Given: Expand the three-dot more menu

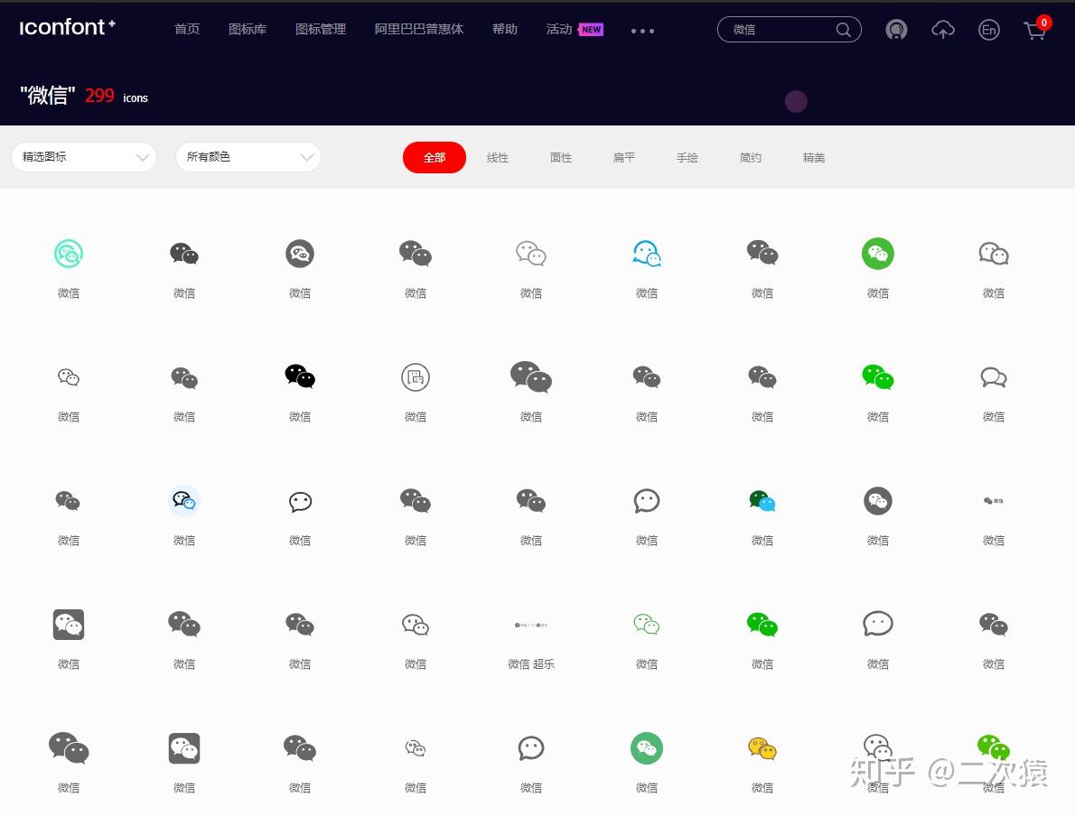Looking at the screenshot, I should (x=642, y=31).
